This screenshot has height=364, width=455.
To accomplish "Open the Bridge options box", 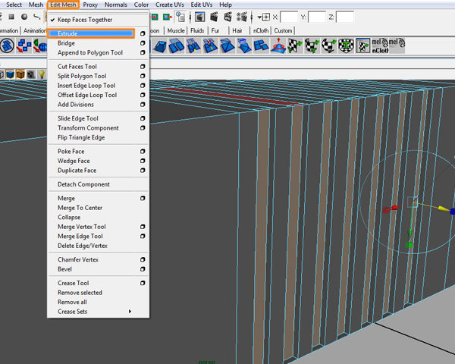I will [x=143, y=43].
